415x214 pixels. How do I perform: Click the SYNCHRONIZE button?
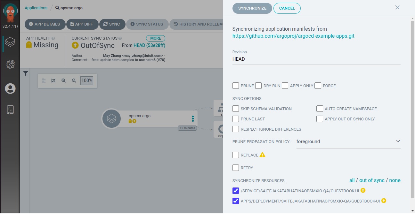[252, 8]
